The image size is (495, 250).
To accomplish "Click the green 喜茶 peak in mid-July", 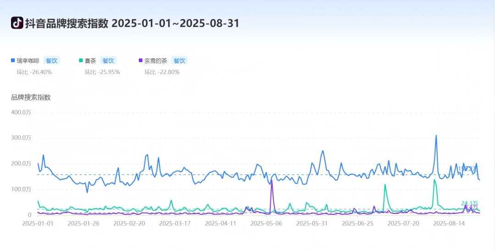I will point(385,185).
